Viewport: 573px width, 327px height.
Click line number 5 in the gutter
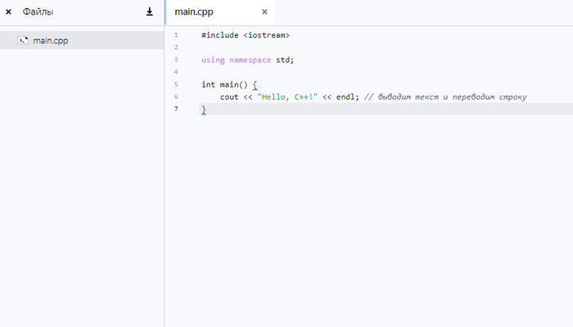176,84
